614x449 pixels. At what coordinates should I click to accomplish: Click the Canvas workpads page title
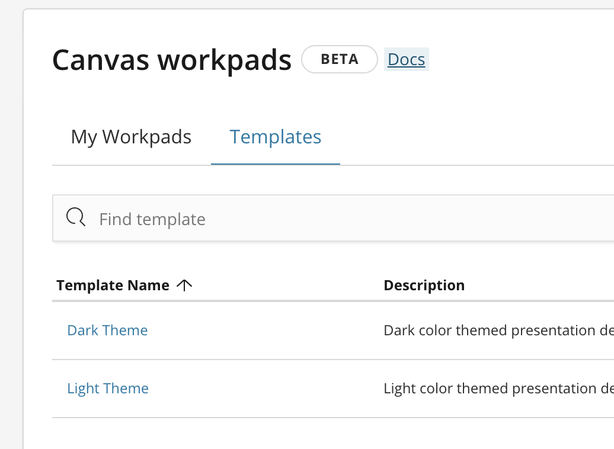172,59
